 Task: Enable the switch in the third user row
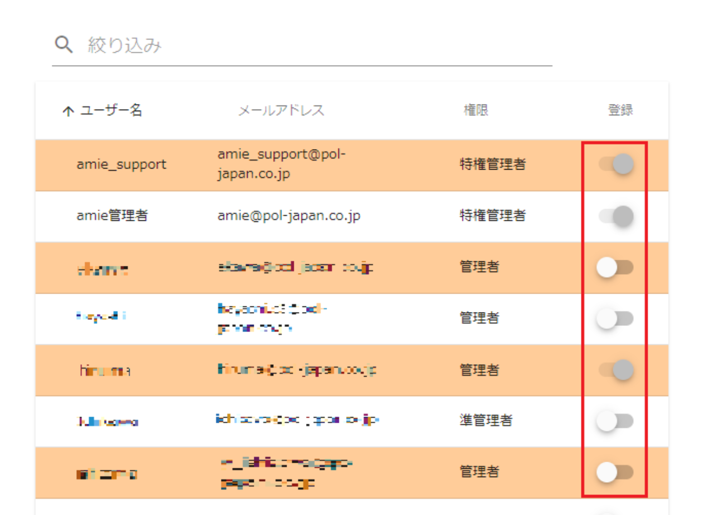(614, 268)
